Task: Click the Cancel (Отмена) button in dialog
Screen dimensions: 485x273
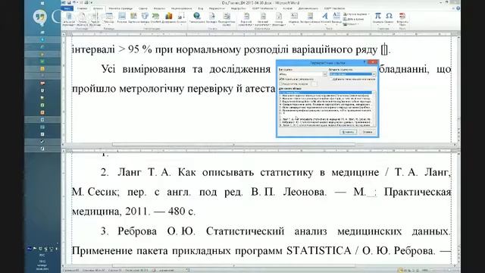Action: point(367,132)
